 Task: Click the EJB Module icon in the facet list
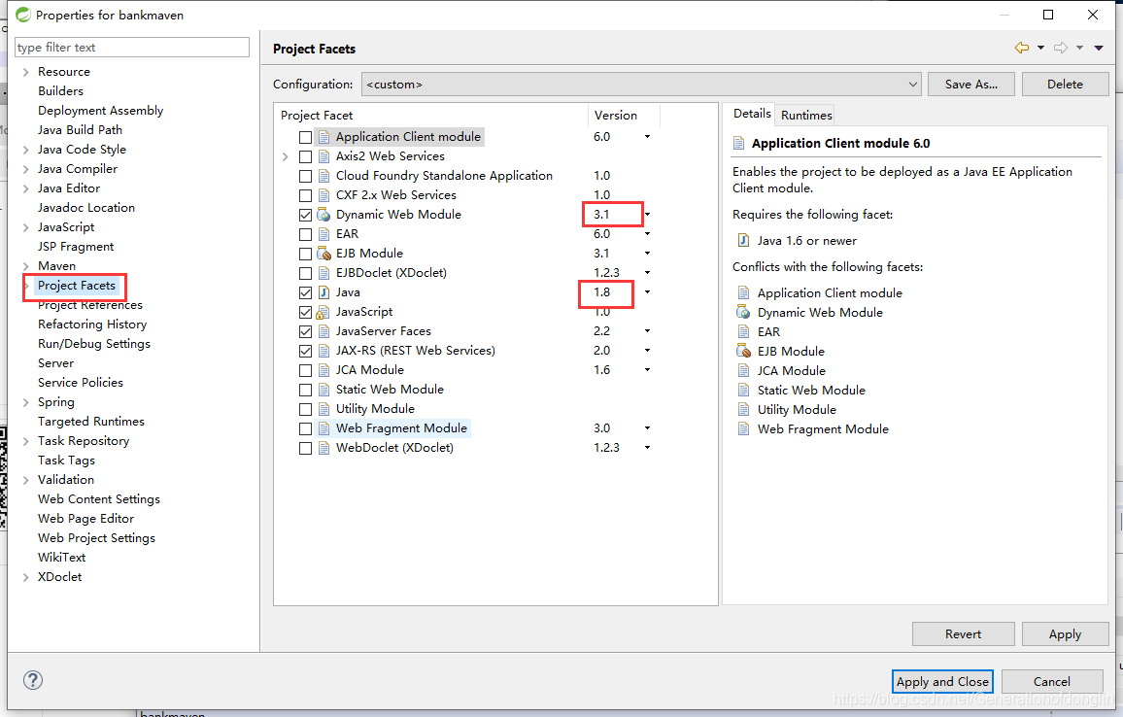coord(323,254)
